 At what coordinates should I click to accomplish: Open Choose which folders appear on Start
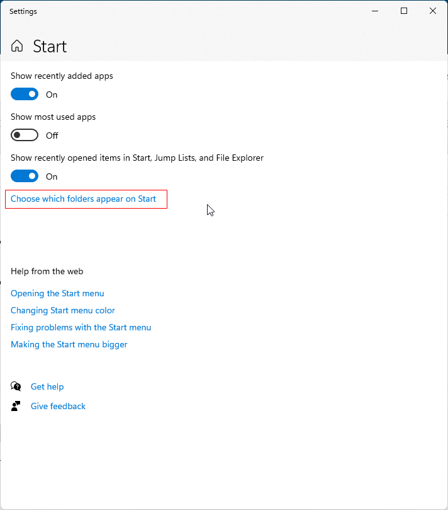tap(84, 199)
